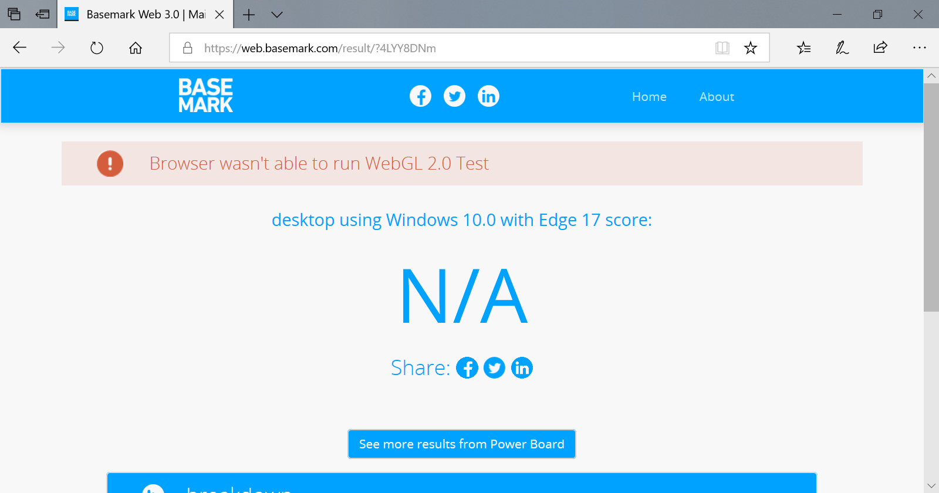Image resolution: width=939 pixels, height=493 pixels.
Task: Open the share page icon
Action: 880,48
